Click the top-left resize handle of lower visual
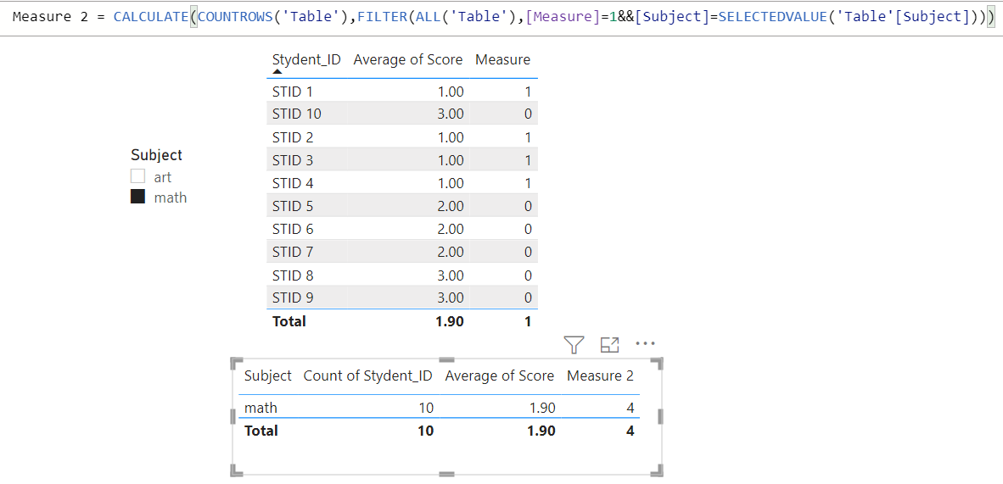This screenshot has width=1003, height=484. pos(236,364)
